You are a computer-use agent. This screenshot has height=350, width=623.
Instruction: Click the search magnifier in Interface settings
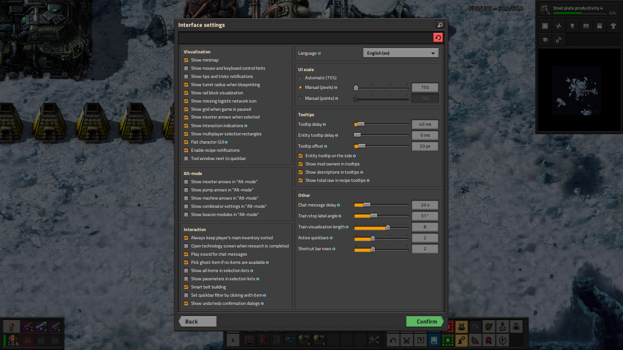coord(440,25)
